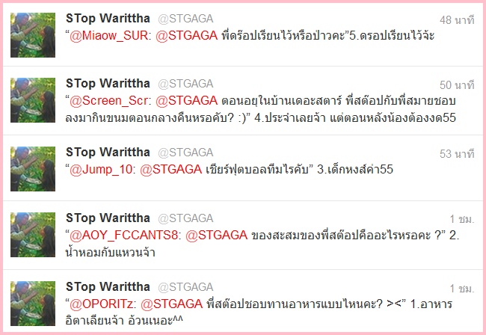Click the red @STGAGA mention in the @OPORITz tweet
The width and height of the screenshot is (486, 335).
point(172,304)
